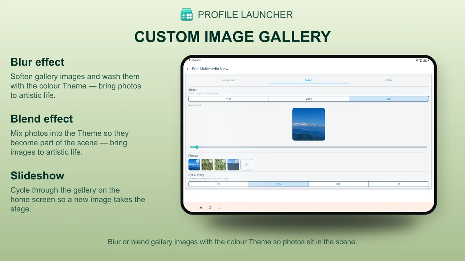Viewport: 465px width, 261px height.
Task: Click 'CUSTOM IMAGE GALLERY' title
Action: click(x=232, y=37)
